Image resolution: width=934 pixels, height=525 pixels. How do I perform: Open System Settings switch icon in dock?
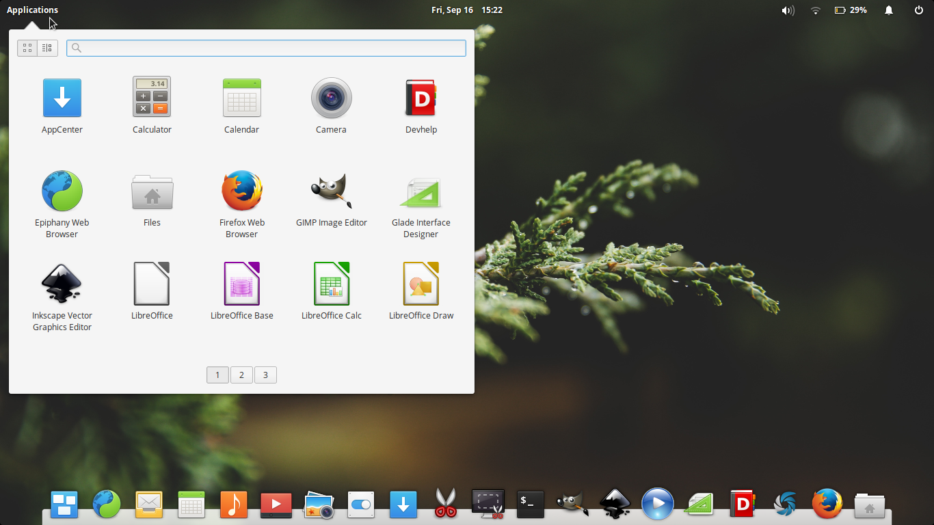point(361,504)
